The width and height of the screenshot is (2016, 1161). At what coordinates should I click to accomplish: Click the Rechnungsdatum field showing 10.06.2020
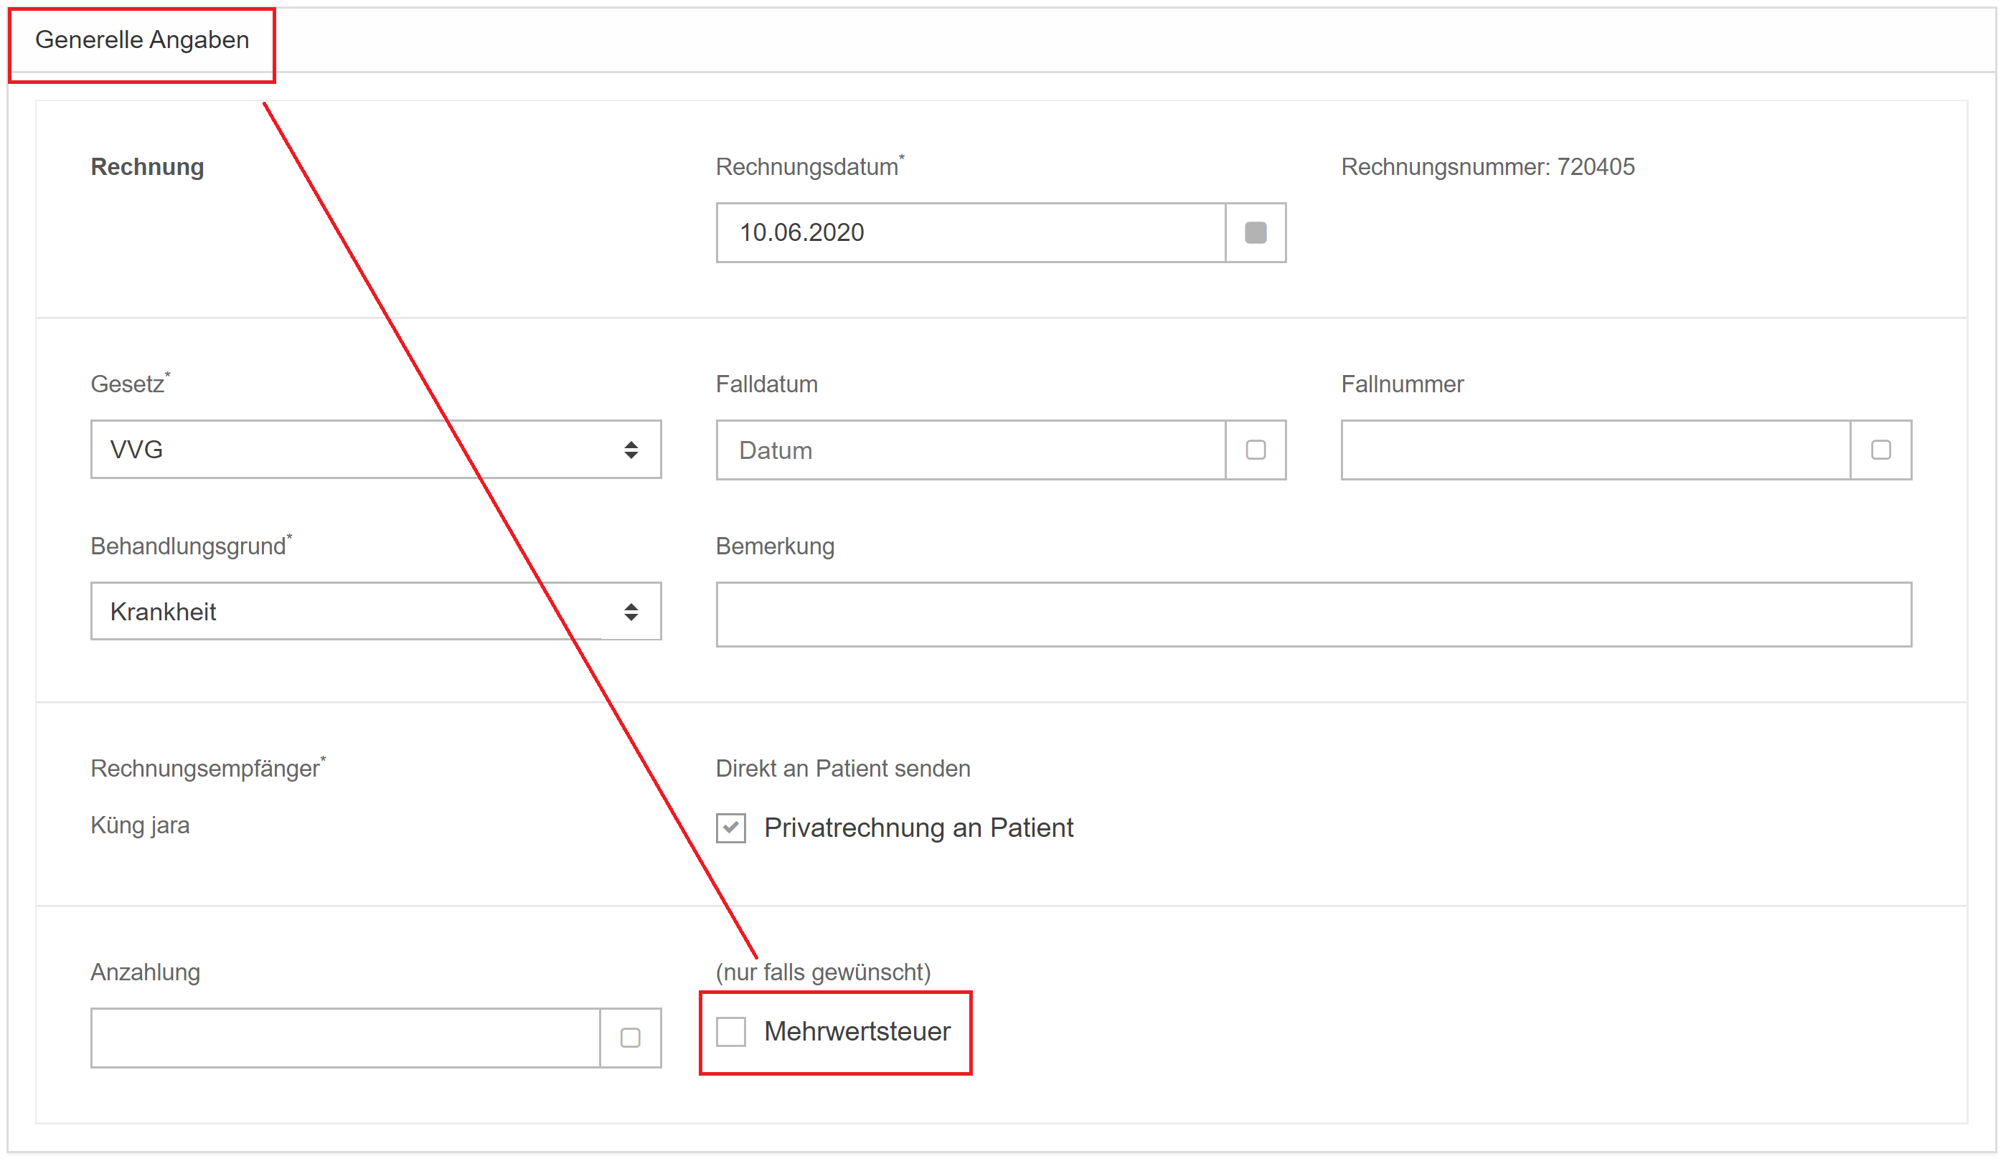click(x=970, y=232)
